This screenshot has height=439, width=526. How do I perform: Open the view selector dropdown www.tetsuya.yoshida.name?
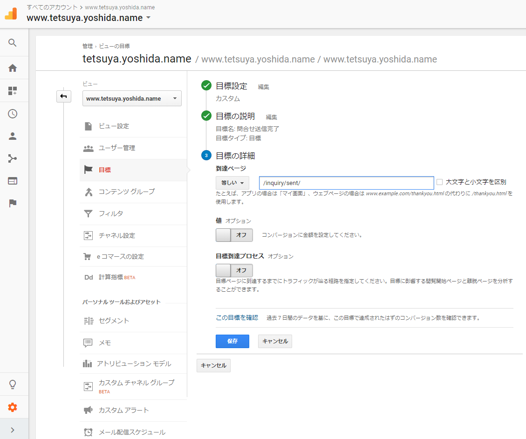click(132, 99)
